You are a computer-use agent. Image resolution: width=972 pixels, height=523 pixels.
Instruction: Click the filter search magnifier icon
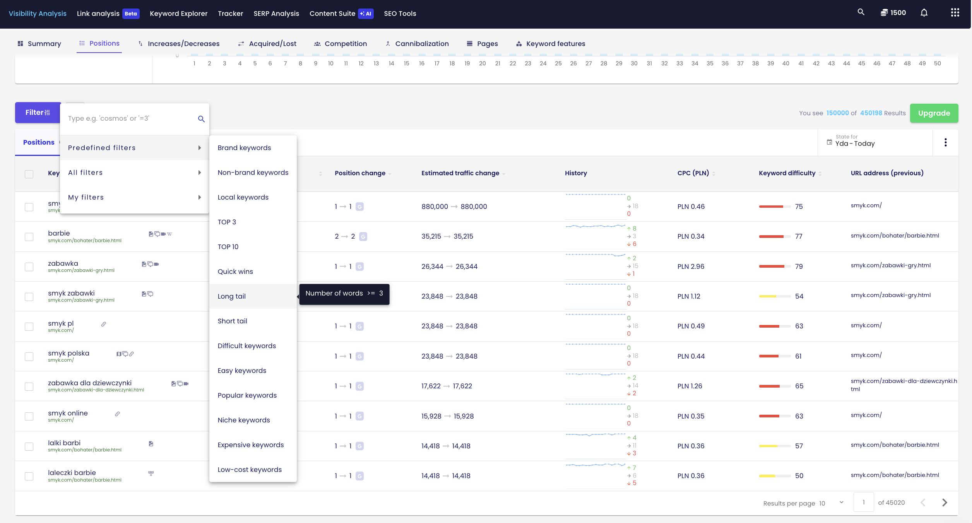click(201, 119)
